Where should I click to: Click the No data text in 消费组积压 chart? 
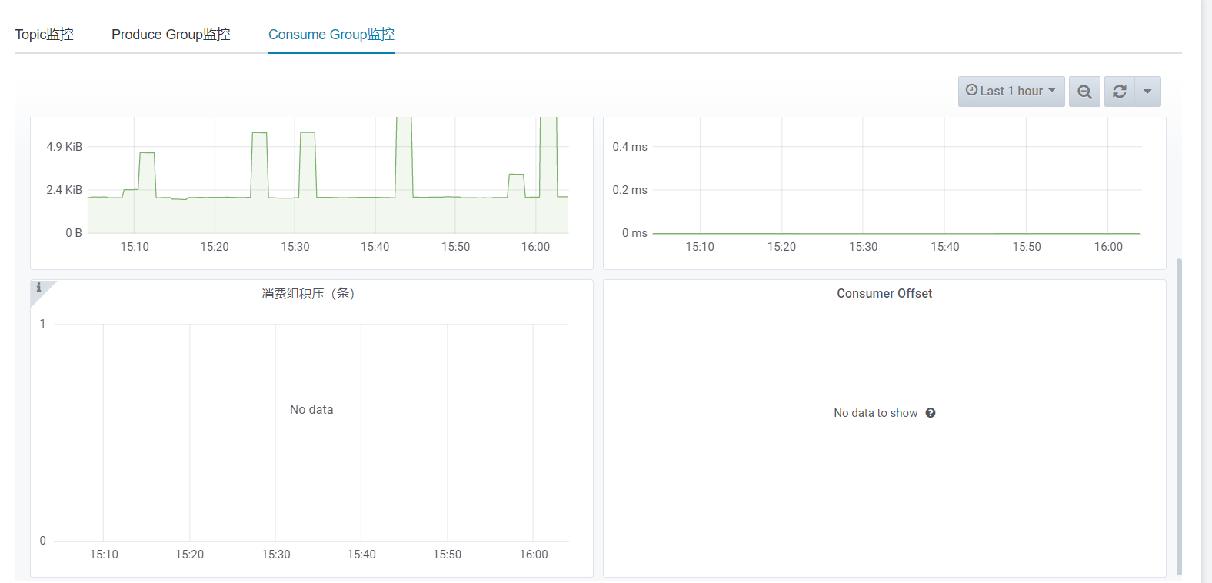311,410
